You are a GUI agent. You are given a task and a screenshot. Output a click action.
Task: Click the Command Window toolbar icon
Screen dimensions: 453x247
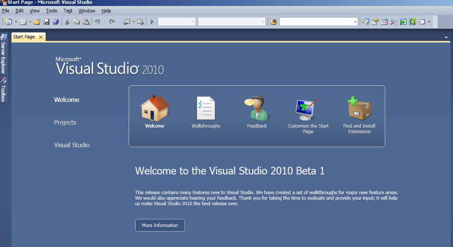click(422, 22)
